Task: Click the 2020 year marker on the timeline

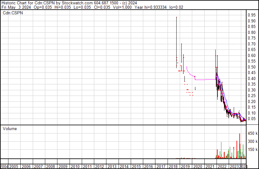Action: click(197, 167)
